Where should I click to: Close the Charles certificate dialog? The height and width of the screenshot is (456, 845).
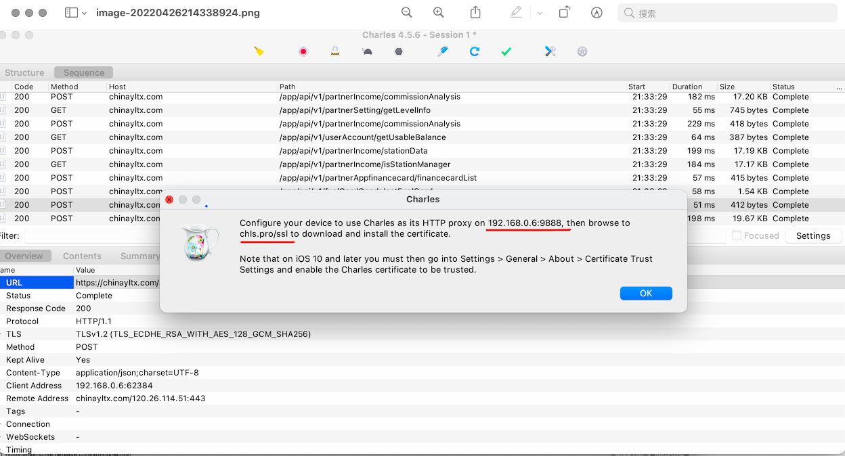coord(169,199)
